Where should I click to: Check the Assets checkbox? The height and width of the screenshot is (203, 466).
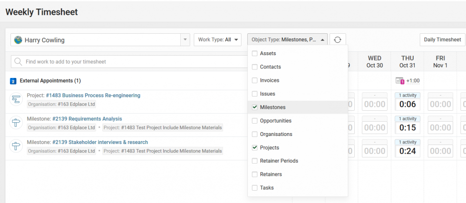[255, 54]
